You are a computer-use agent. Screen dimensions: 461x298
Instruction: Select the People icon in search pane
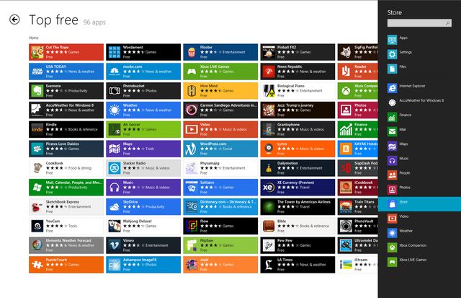pos(392,175)
